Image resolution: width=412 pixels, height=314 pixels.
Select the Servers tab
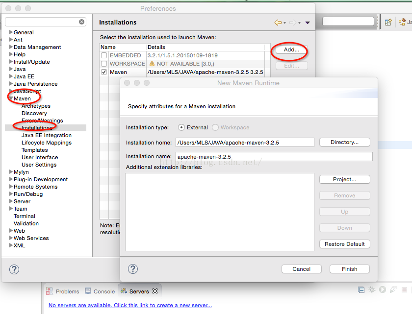[x=139, y=291]
